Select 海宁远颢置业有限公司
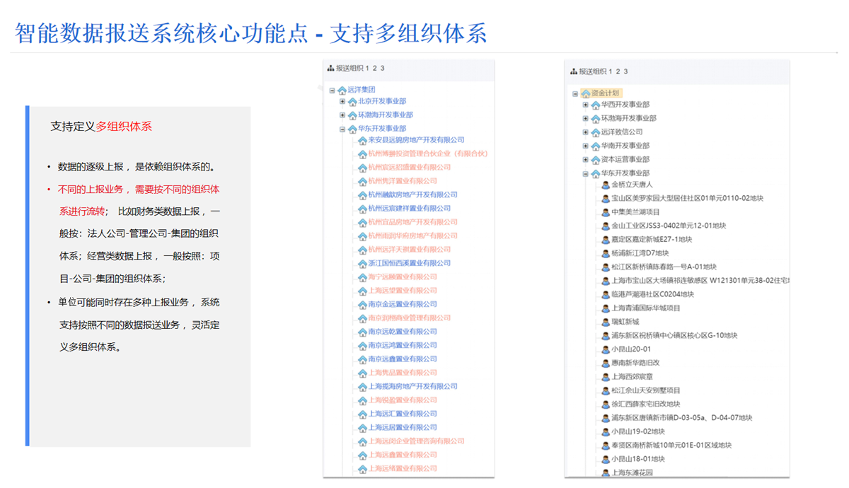The height and width of the screenshot is (488, 849). 403,277
